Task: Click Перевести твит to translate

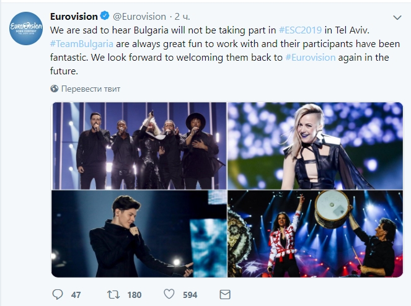Action: pos(91,89)
